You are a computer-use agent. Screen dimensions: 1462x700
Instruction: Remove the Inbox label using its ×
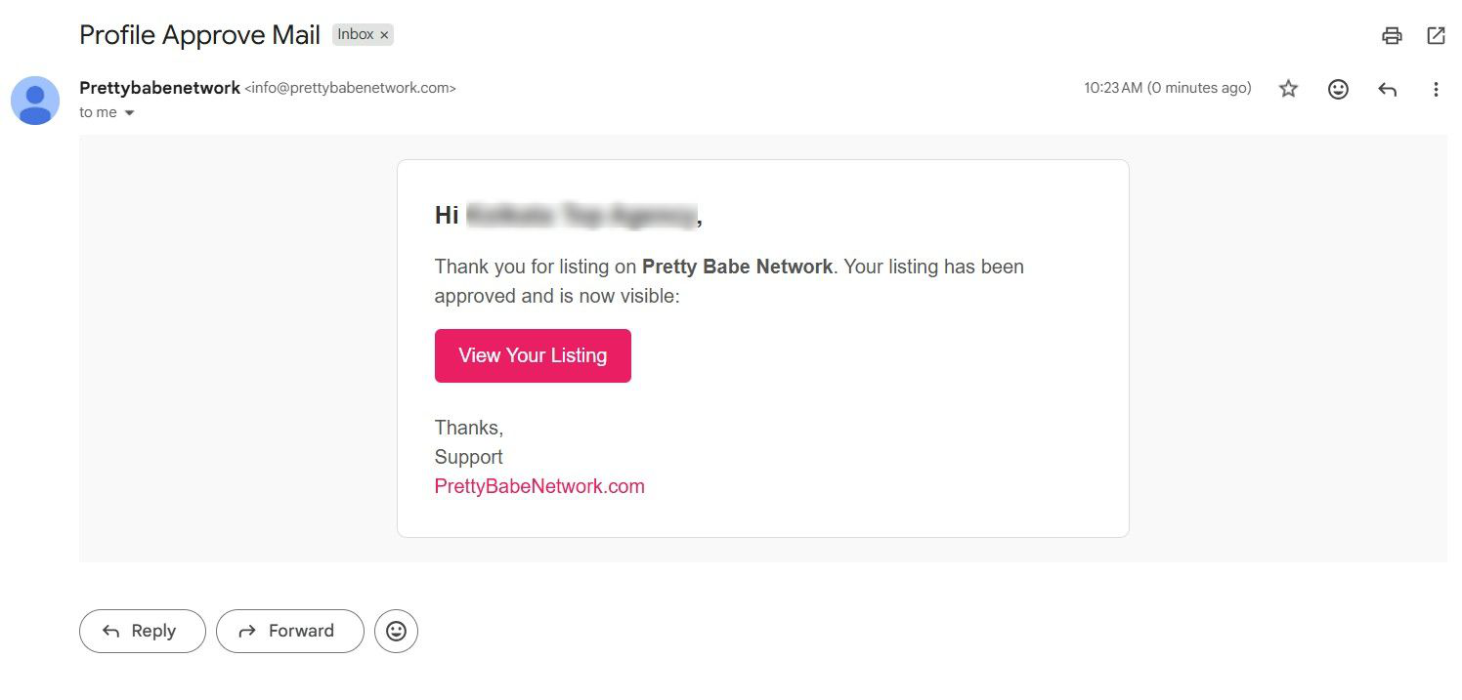click(385, 35)
